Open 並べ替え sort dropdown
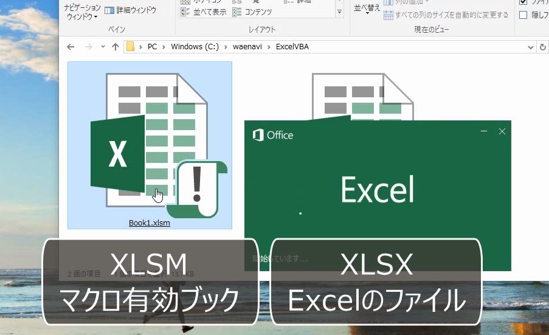The image size is (549, 335). pyautogui.click(x=367, y=9)
